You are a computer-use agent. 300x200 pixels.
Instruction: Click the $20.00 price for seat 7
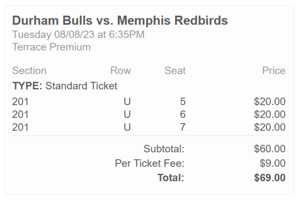pyautogui.click(x=270, y=127)
